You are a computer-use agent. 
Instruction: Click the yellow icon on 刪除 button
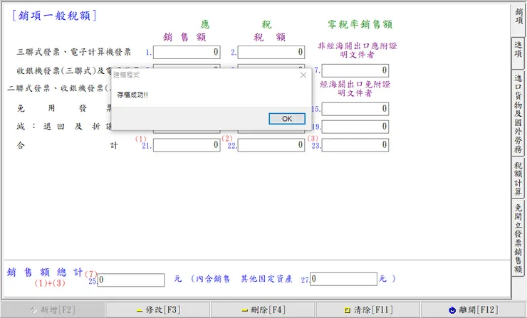click(245, 311)
